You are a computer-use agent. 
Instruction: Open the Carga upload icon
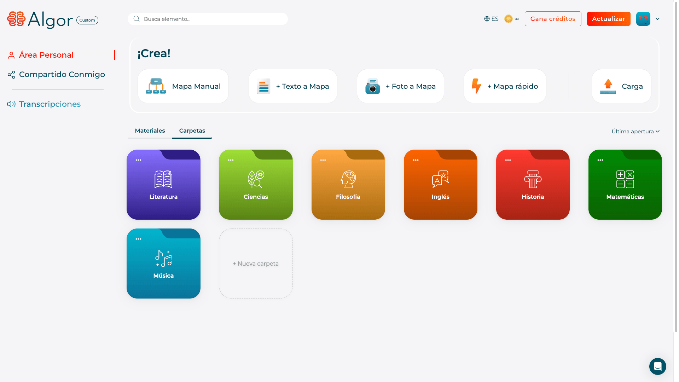click(x=608, y=86)
